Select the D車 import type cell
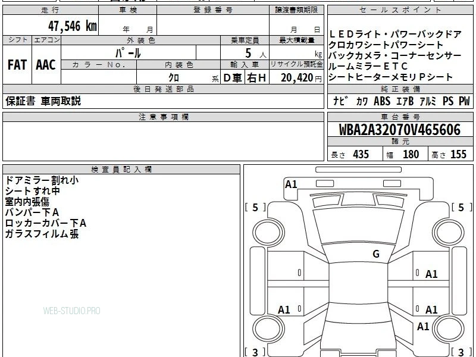 pyautogui.click(x=233, y=78)
